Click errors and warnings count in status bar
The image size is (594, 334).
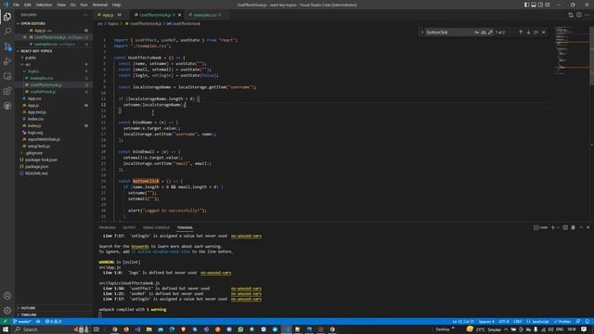(x=53, y=322)
